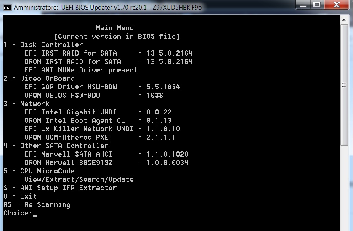Viewport: 353px width, 231px height.
Task: Click '4 - Other SATA Controller' line
Action: tap(56, 146)
